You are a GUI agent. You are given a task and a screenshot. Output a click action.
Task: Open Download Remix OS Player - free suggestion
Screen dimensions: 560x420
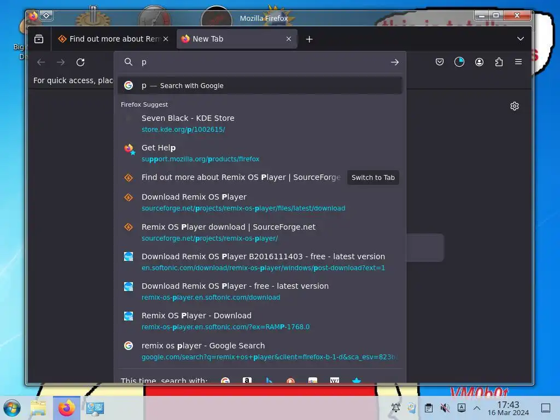pos(260,292)
